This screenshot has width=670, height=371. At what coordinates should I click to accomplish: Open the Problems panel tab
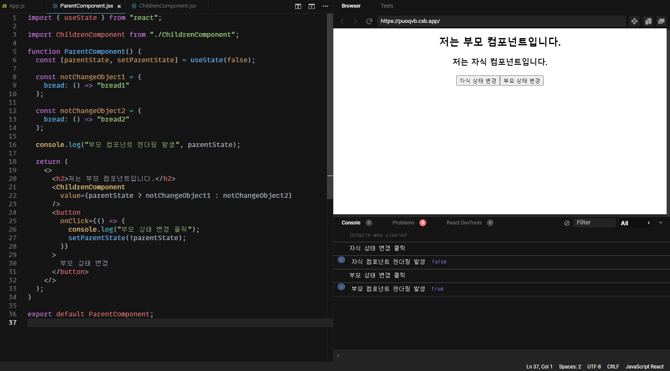(x=403, y=223)
